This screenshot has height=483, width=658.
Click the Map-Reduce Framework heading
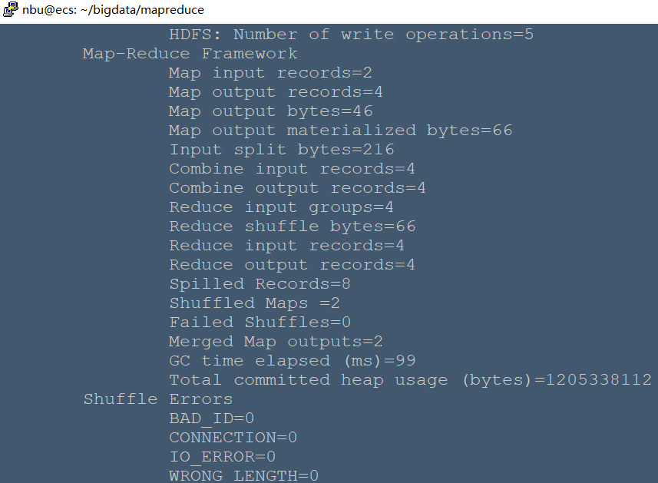click(190, 54)
